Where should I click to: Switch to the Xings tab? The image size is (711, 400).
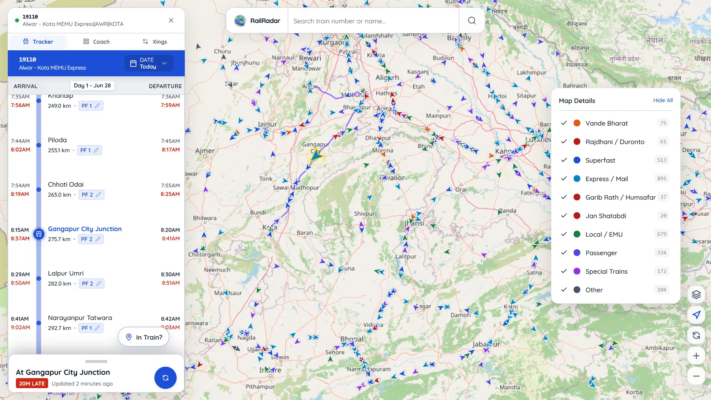[155, 42]
